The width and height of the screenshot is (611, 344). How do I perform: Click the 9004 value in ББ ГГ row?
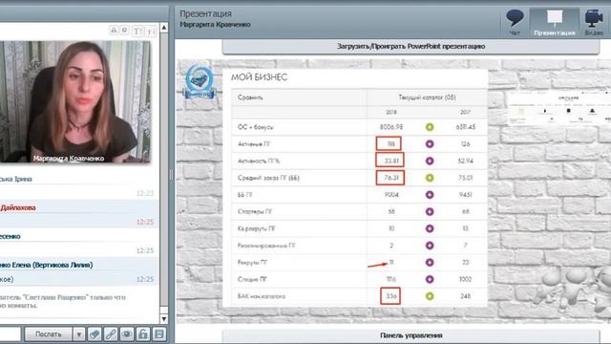coord(391,195)
